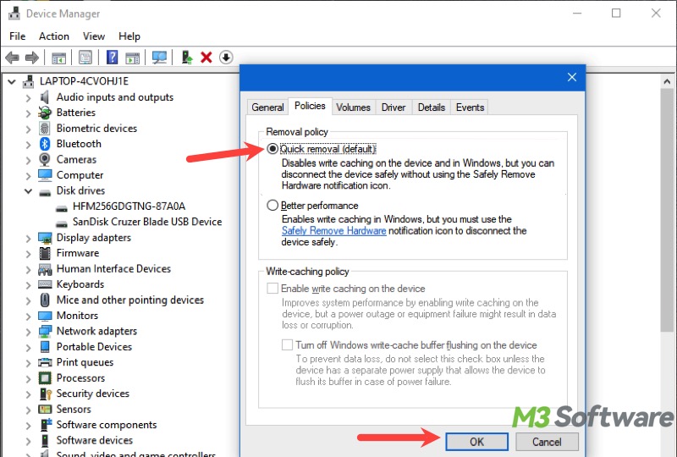The height and width of the screenshot is (457, 677).
Task: Click the red X Uninstall device icon
Action: coord(206,57)
